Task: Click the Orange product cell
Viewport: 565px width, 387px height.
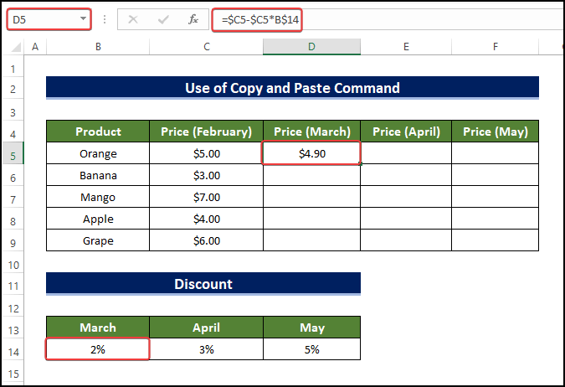Action: pyautogui.click(x=98, y=153)
